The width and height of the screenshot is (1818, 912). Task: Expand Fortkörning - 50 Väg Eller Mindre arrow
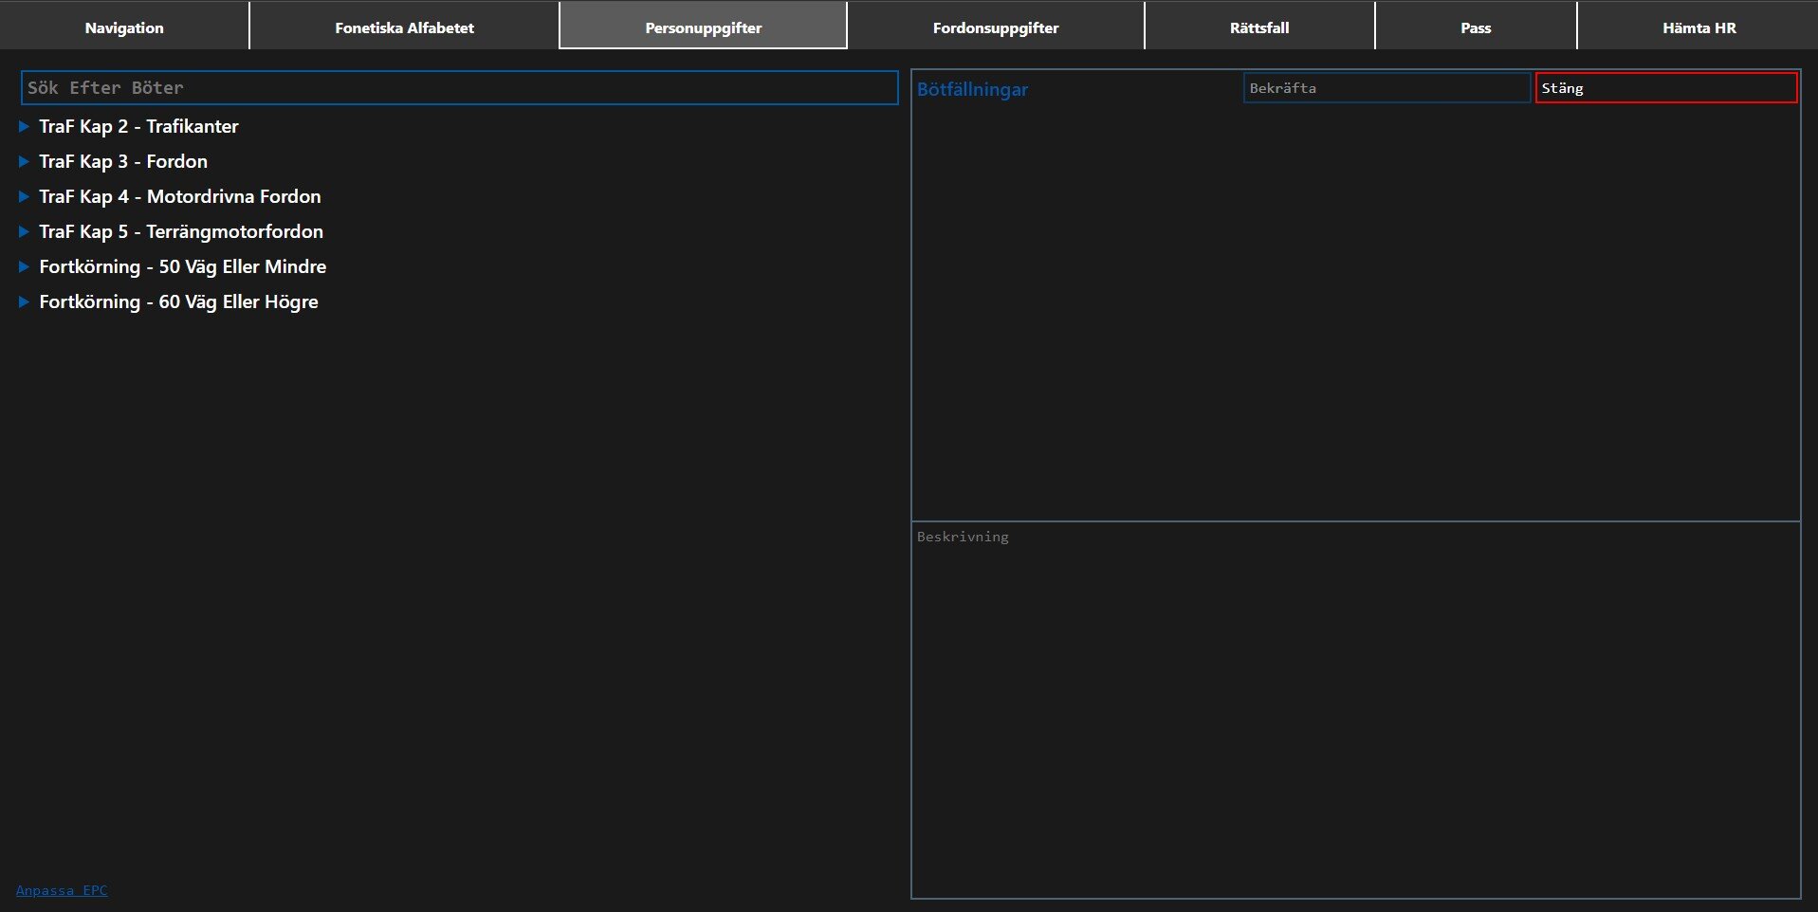25,266
